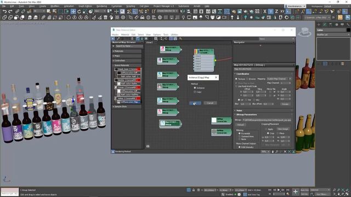Expand the Noise rollout
Image resolution: width=351 pixels, height=197 pixels.
[x=264, y=111]
